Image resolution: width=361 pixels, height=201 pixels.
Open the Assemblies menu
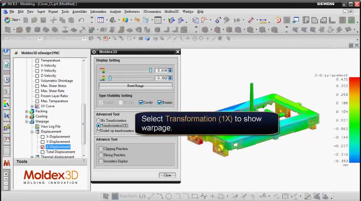click(80, 11)
